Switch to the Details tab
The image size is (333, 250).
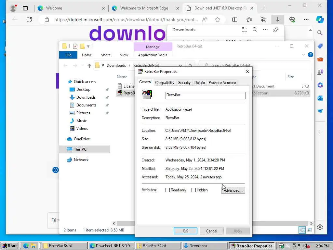tap(199, 83)
